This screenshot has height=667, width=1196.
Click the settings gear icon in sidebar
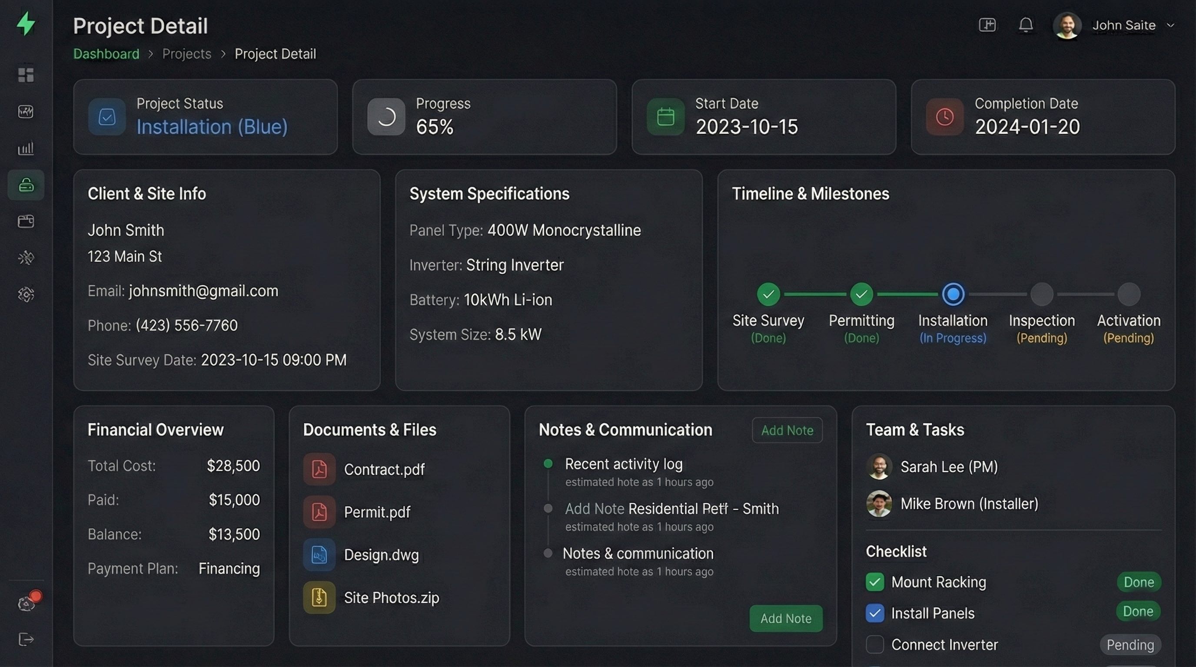26,294
